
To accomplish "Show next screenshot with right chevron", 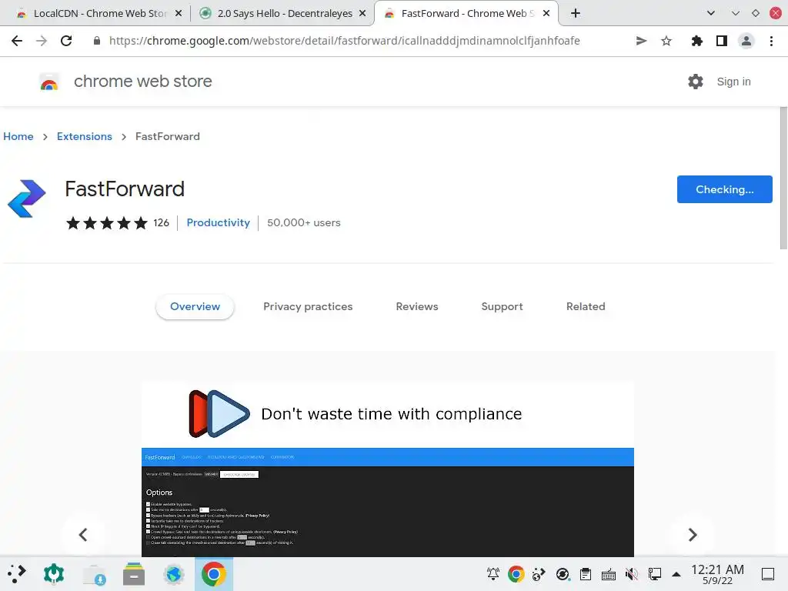I will point(693,535).
